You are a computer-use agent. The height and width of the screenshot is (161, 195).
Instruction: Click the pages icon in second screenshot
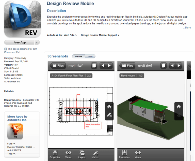[x=164, y=66]
